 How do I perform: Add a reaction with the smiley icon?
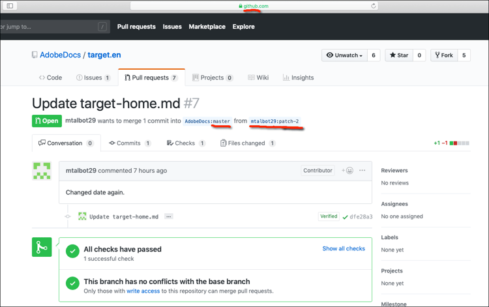(348, 171)
